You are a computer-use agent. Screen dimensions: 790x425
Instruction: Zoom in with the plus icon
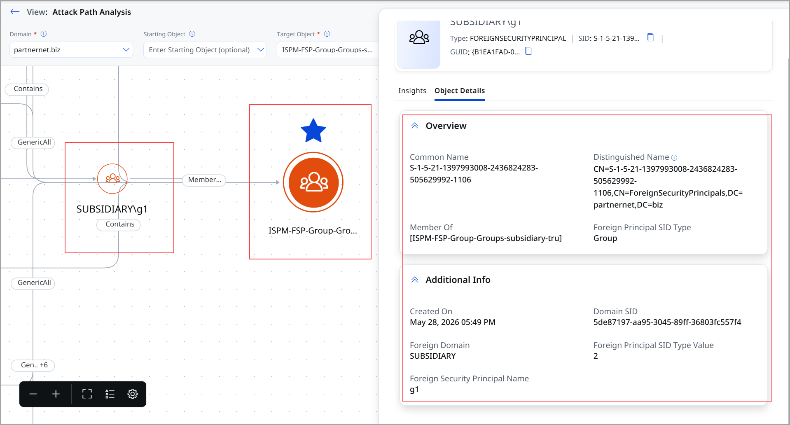(x=56, y=394)
